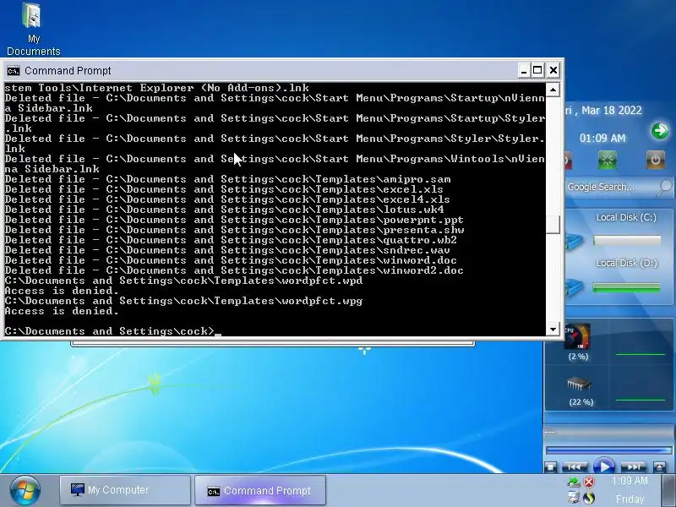Click the line ending in winword.doc
Image resolution: width=676 pixels, height=507 pixels.
(231, 260)
